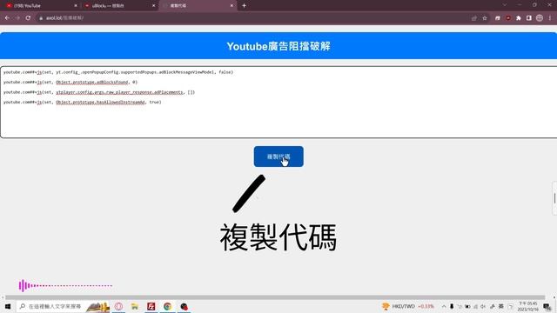Go back to the previous page
Image resolution: width=557 pixels, height=313 pixels.
click(x=7, y=17)
